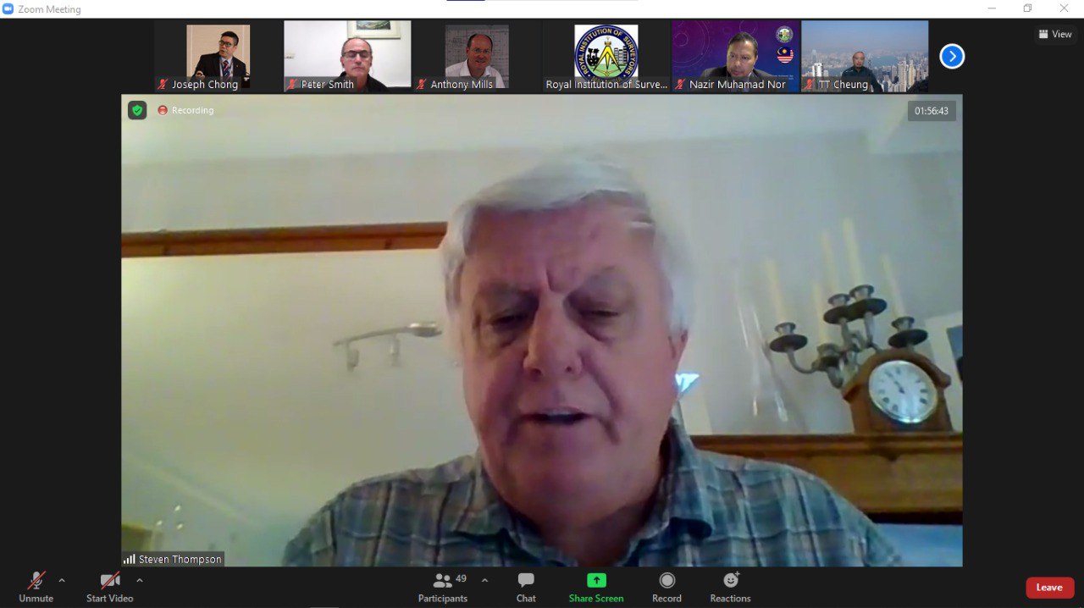Leave the meeting

click(1049, 588)
